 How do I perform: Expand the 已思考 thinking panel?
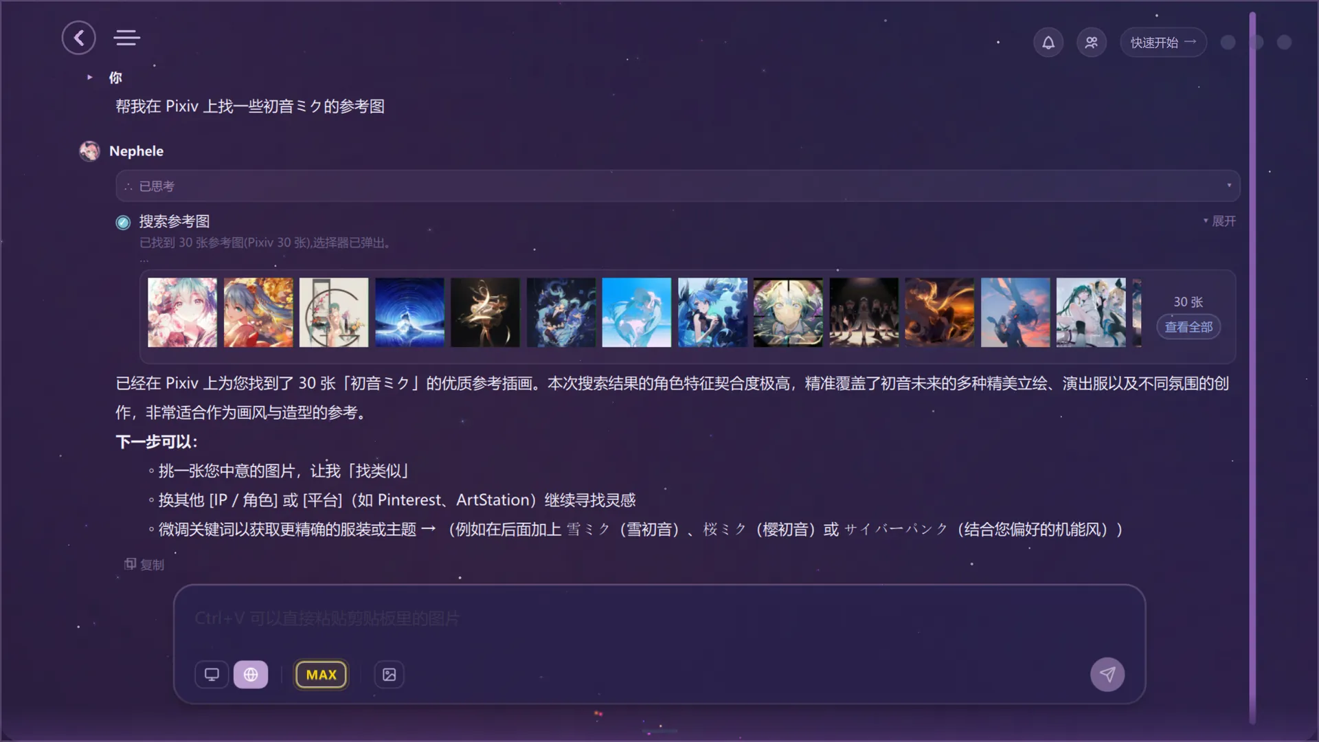677,186
